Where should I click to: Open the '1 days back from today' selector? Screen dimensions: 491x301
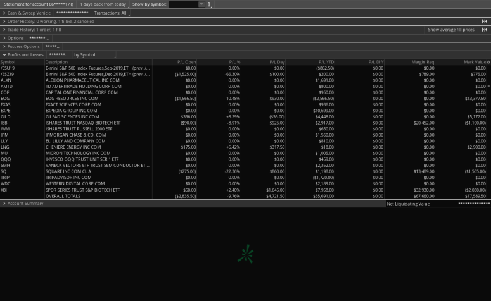[x=103, y=4]
